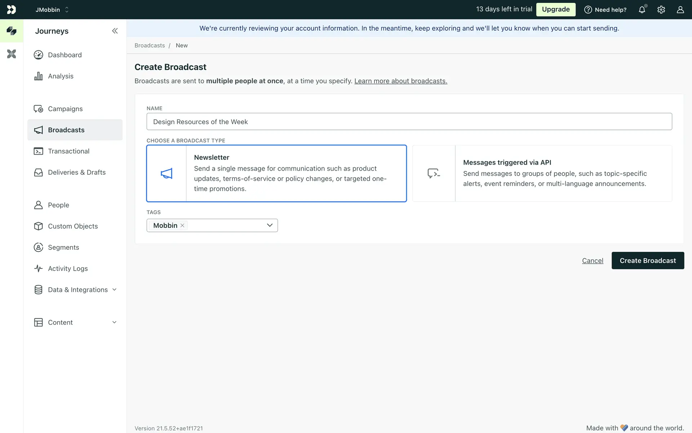Screen dimensions: 692x433
Task: Open the JMobbin workspace switcher
Action: [x=52, y=10]
